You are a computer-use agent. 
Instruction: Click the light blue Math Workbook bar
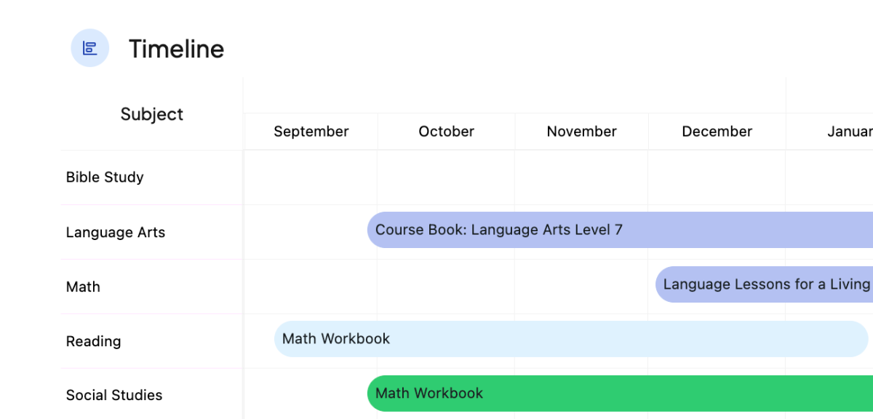pos(571,339)
